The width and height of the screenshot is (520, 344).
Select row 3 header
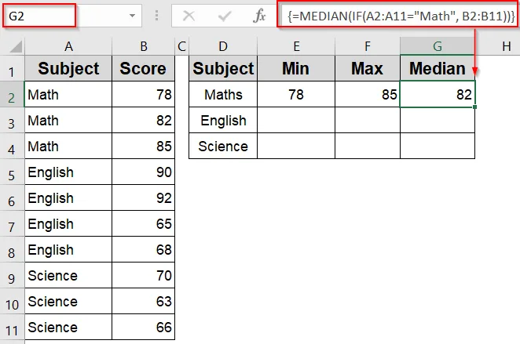point(12,120)
